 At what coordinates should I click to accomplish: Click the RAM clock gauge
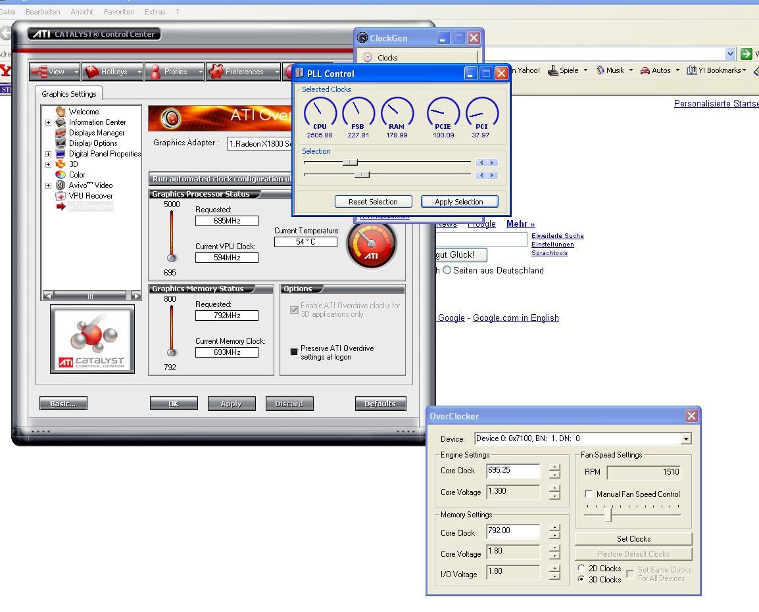(x=397, y=113)
